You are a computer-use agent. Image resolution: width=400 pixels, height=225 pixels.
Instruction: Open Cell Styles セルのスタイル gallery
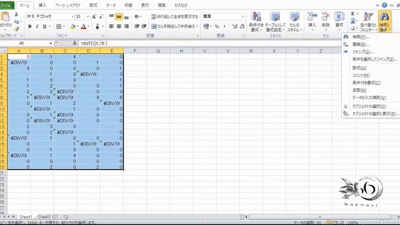coord(294,22)
